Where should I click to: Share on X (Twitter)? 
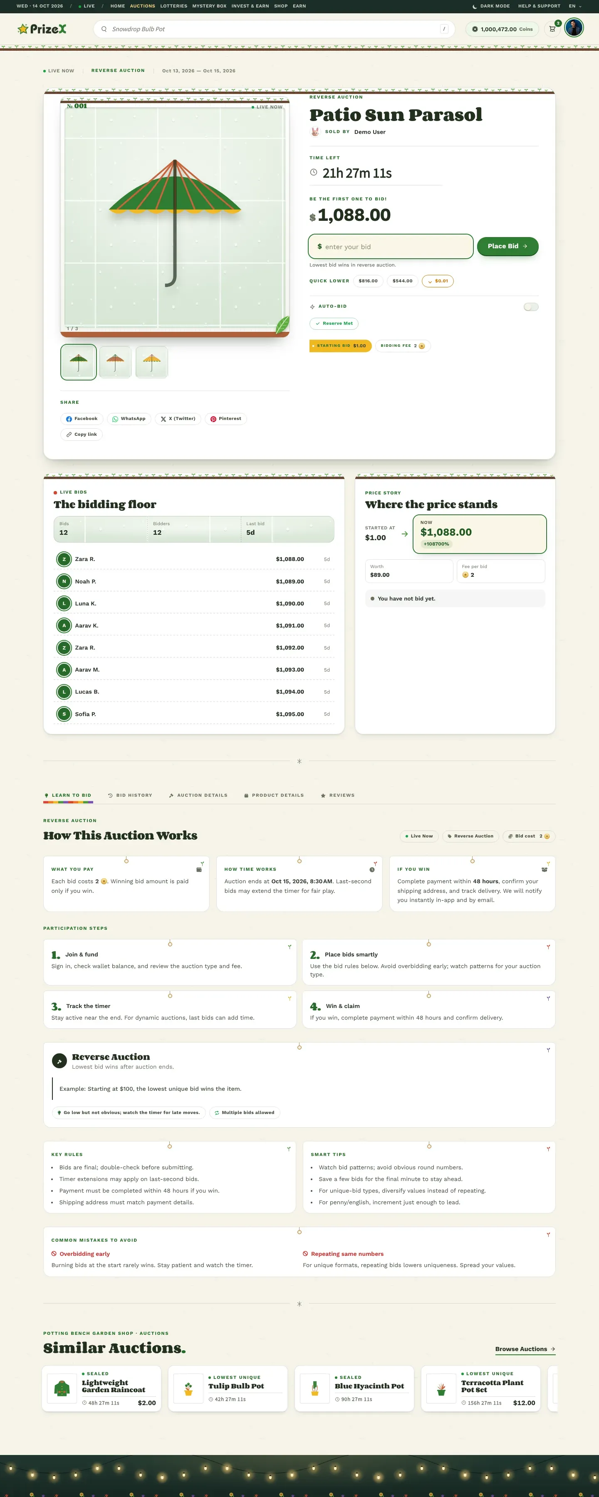pyautogui.click(x=178, y=418)
